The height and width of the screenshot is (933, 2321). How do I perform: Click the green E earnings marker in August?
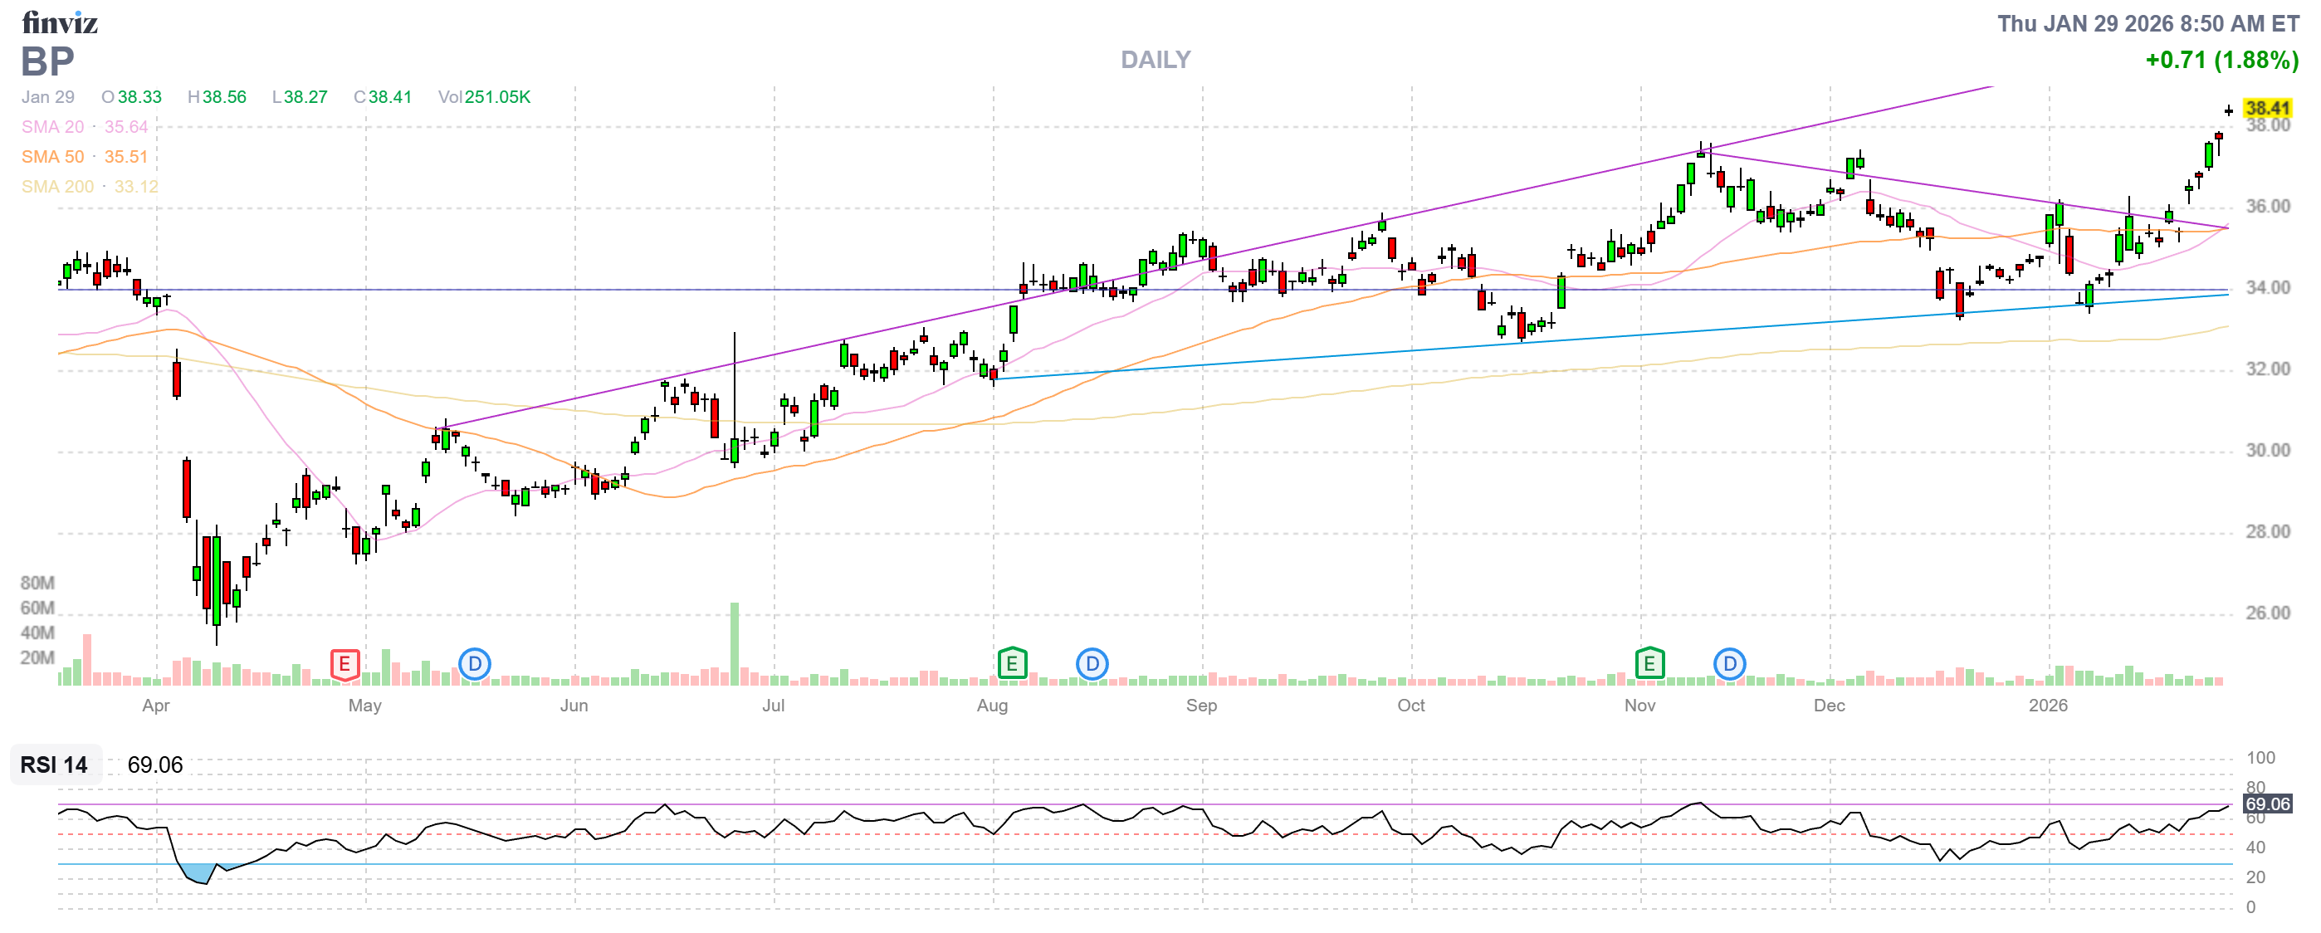click(x=1012, y=665)
